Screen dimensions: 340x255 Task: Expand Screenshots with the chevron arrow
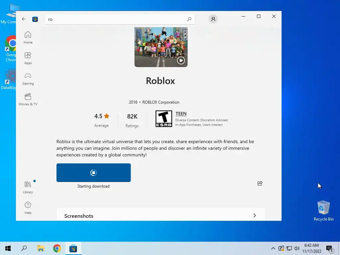click(255, 215)
